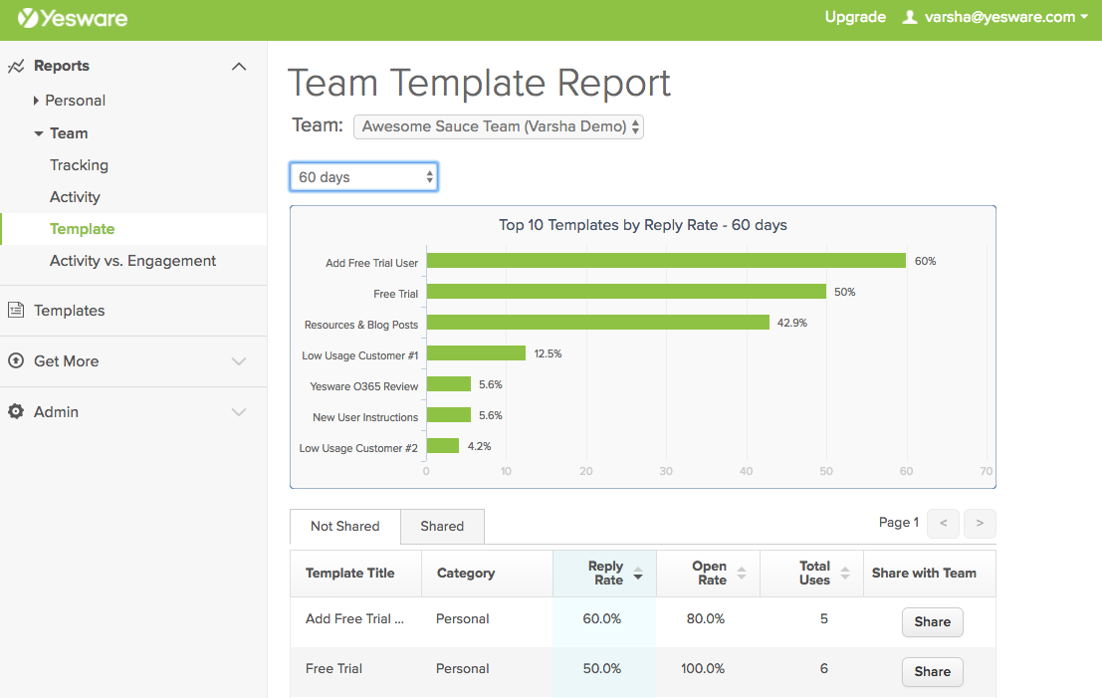Click the Team Template Report heading
1102x698 pixels.
[x=479, y=83]
